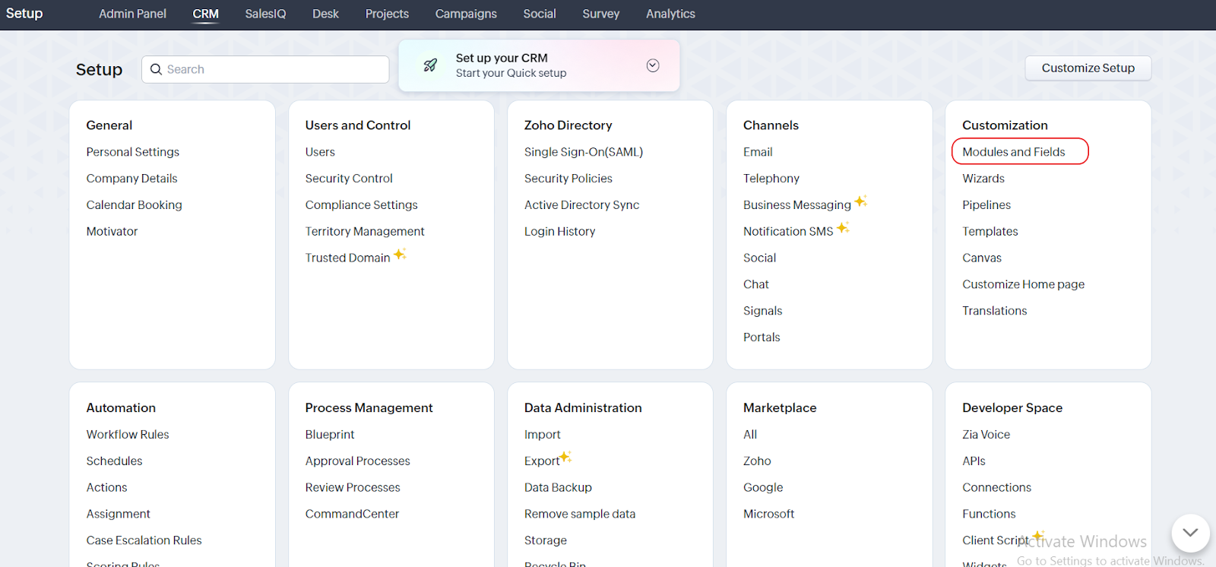Open the Survey tab

point(600,14)
